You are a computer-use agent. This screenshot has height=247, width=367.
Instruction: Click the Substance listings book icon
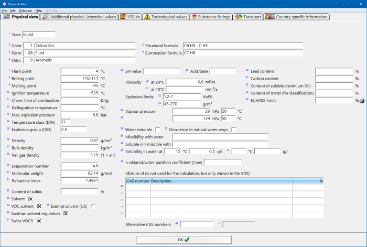(193, 17)
